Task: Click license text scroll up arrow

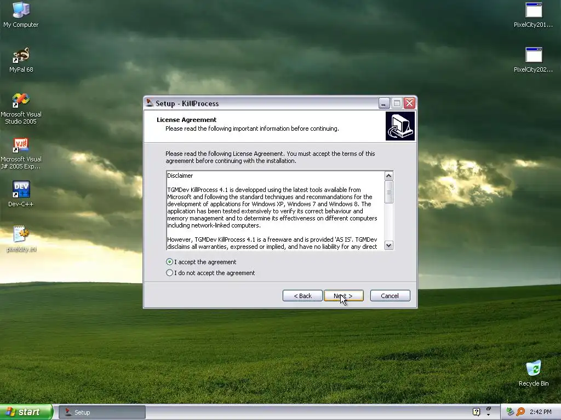Action: tap(388, 176)
